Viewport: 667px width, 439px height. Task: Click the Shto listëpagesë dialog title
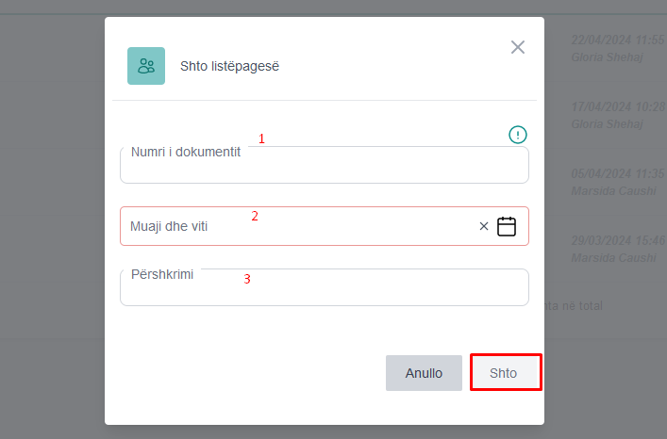tap(229, 66)
